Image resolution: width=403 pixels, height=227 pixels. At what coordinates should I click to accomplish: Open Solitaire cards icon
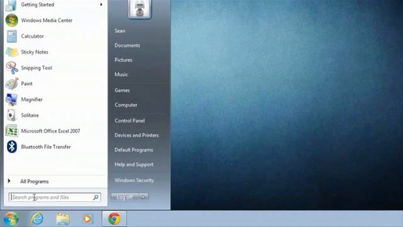pyautogui.click(x=11, y=115)
